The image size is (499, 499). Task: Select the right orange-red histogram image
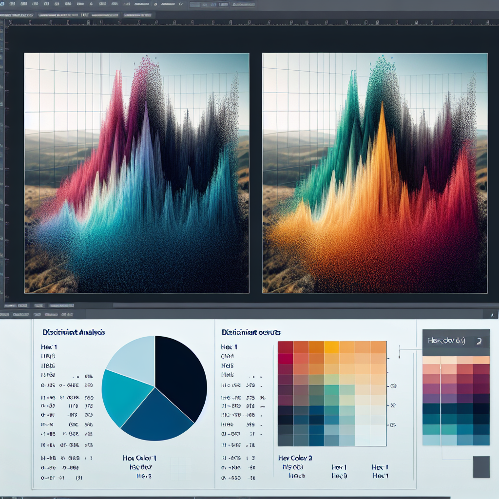coord(374,173)
